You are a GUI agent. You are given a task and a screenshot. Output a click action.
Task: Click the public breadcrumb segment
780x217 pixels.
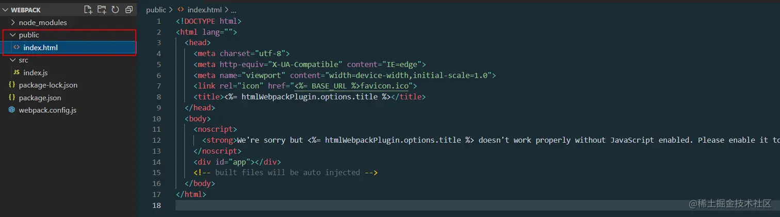(x=156, y=10)
